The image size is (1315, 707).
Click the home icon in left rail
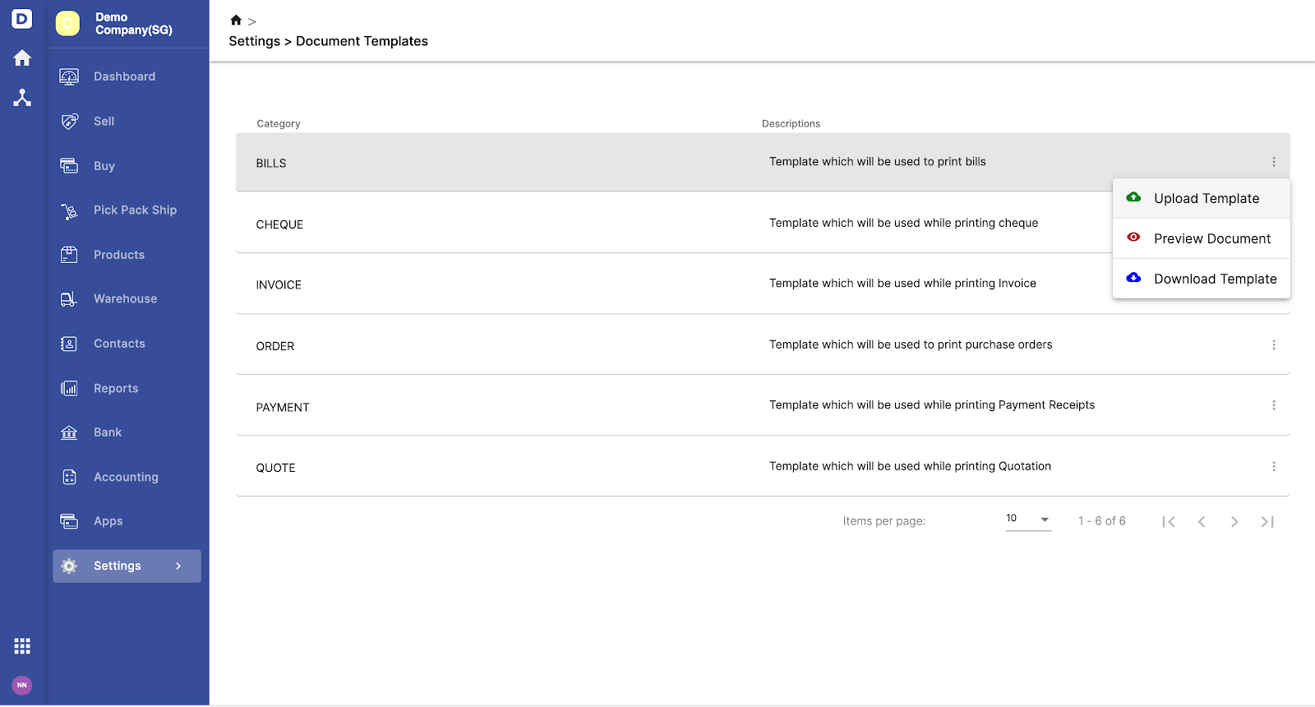22,58
